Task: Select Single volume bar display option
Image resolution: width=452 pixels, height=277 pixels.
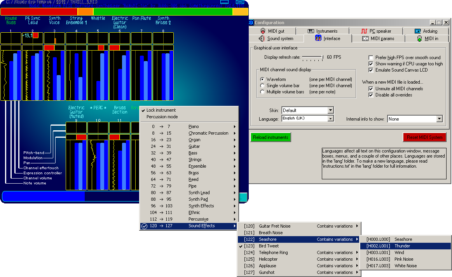Action: pos(262,86)
